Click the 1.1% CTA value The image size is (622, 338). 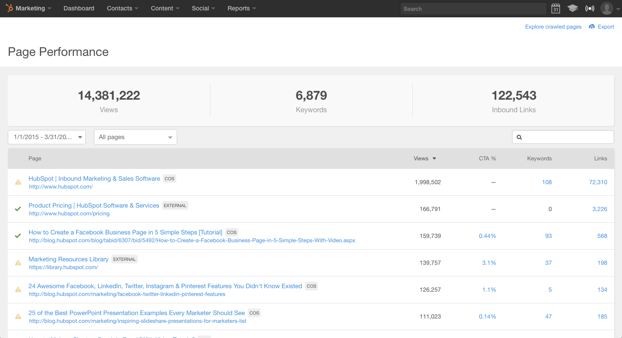[489, 289]
